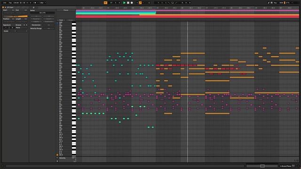Click the Randomize button

point(36,25)
